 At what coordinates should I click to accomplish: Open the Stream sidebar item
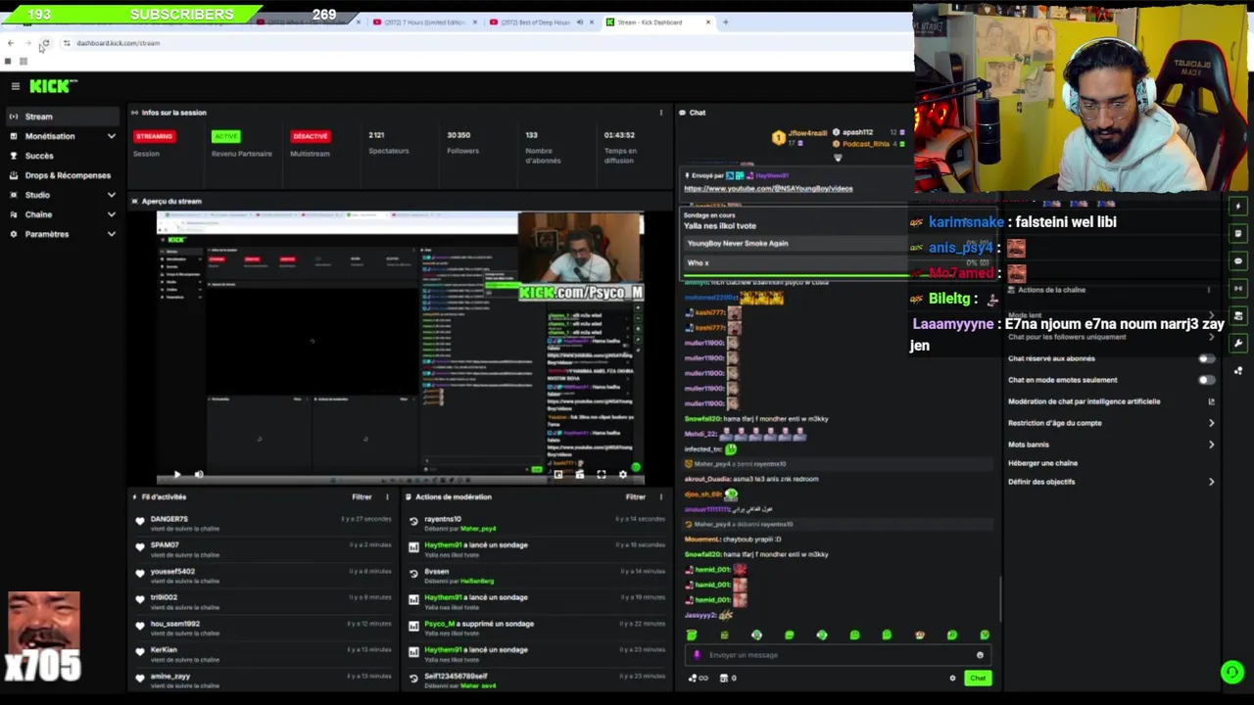point(63,117)
